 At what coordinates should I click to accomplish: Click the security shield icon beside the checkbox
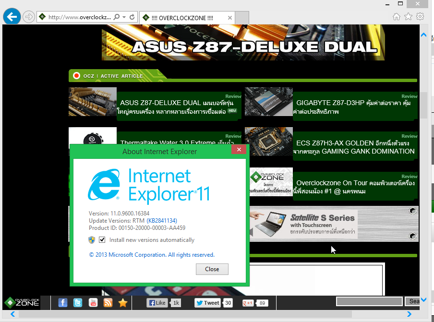point(92,240)
